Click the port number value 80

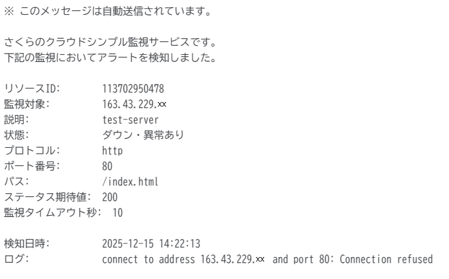(x=107, y=166)
